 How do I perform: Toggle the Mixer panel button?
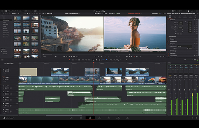tap(175, 11)
